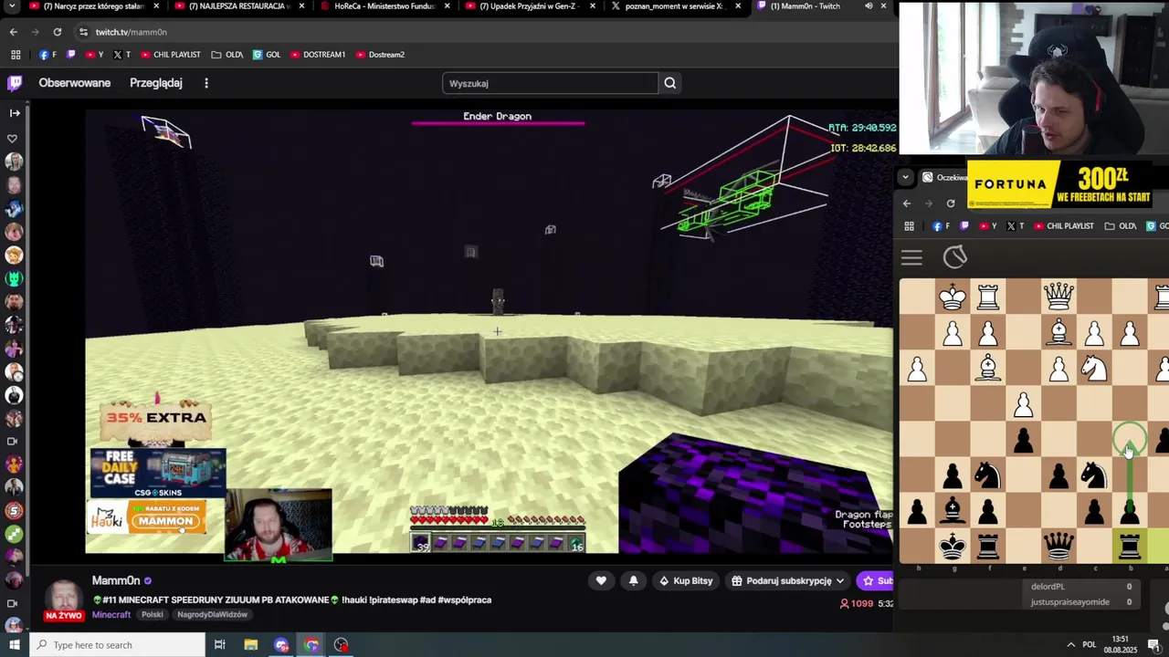
Task: Open the YouTube Y bookmark
Action: click(x=94, y=55)
